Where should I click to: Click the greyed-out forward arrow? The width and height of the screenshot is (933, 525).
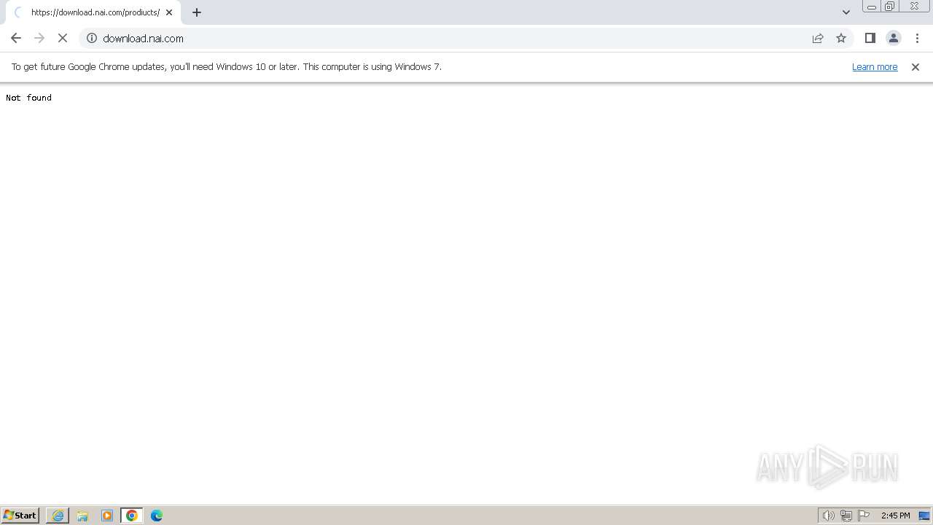click(x=39, y=38)
